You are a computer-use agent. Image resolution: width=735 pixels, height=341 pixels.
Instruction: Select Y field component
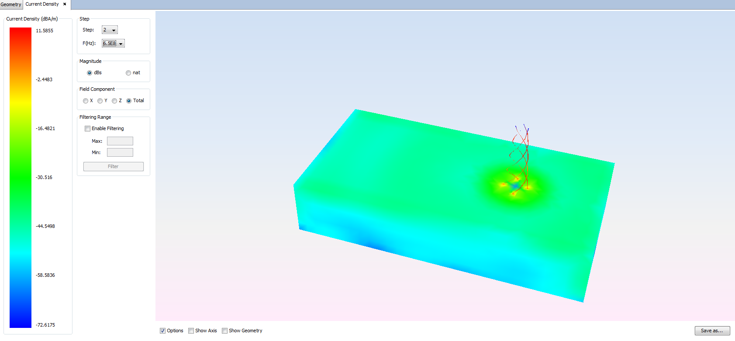[x=100, y=101]
